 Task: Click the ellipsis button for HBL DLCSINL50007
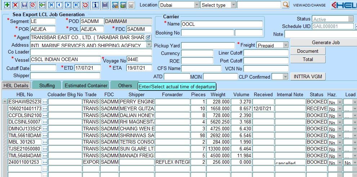(x=45, y=122)
